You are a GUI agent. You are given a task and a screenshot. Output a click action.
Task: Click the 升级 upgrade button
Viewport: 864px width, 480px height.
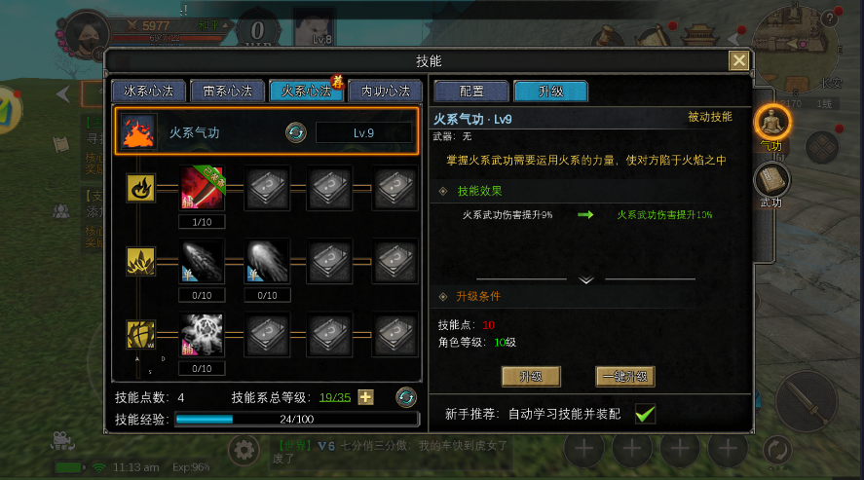[531, 377]
